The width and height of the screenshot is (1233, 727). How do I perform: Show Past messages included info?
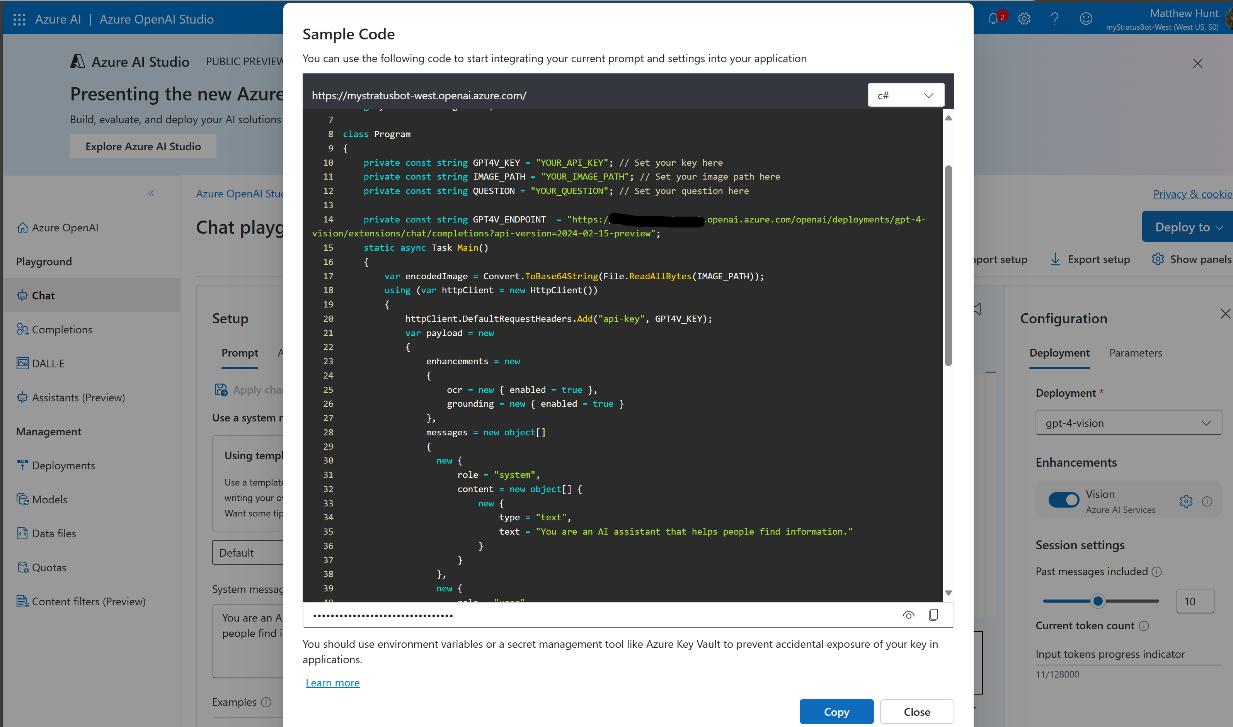tap(1156, 572)
